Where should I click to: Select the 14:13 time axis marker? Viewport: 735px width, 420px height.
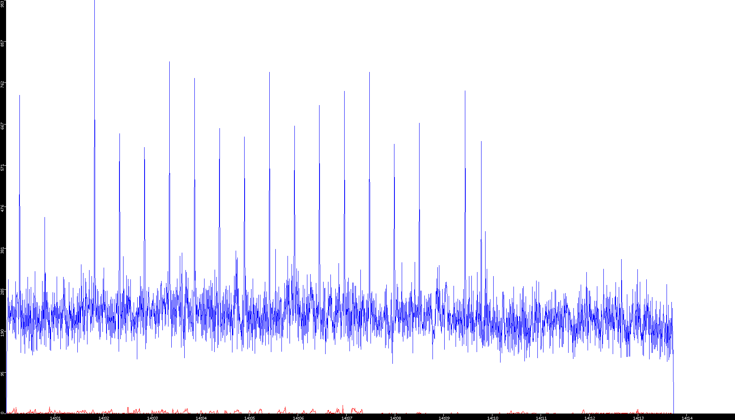click(638, 418)
